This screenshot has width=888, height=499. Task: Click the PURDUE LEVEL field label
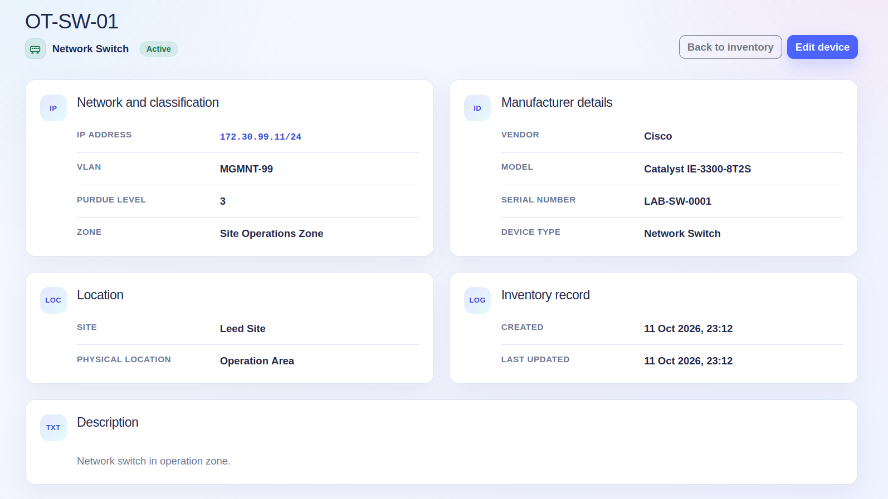tap(111, 200)
